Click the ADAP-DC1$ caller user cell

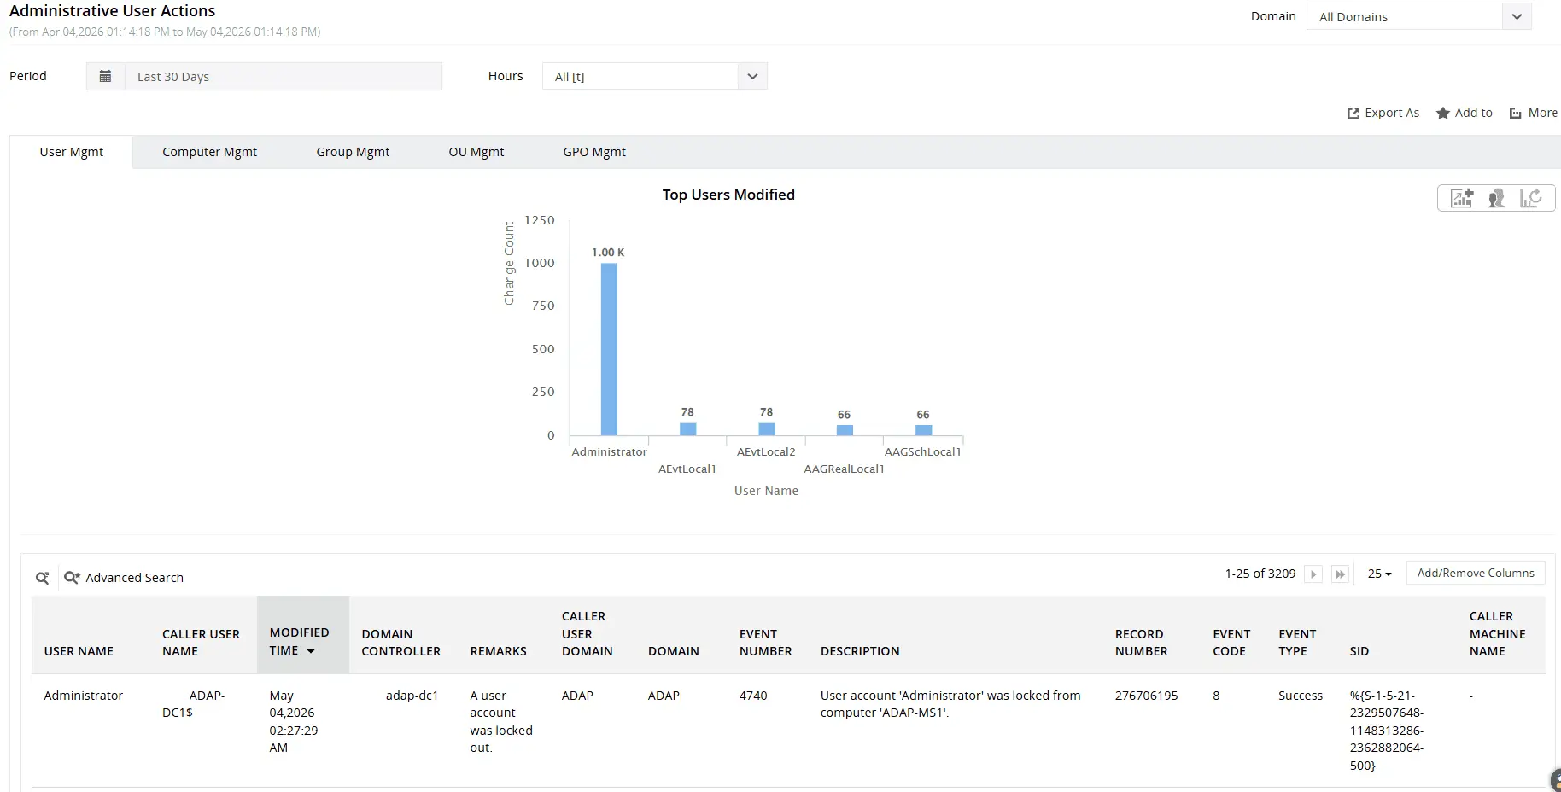193,704
